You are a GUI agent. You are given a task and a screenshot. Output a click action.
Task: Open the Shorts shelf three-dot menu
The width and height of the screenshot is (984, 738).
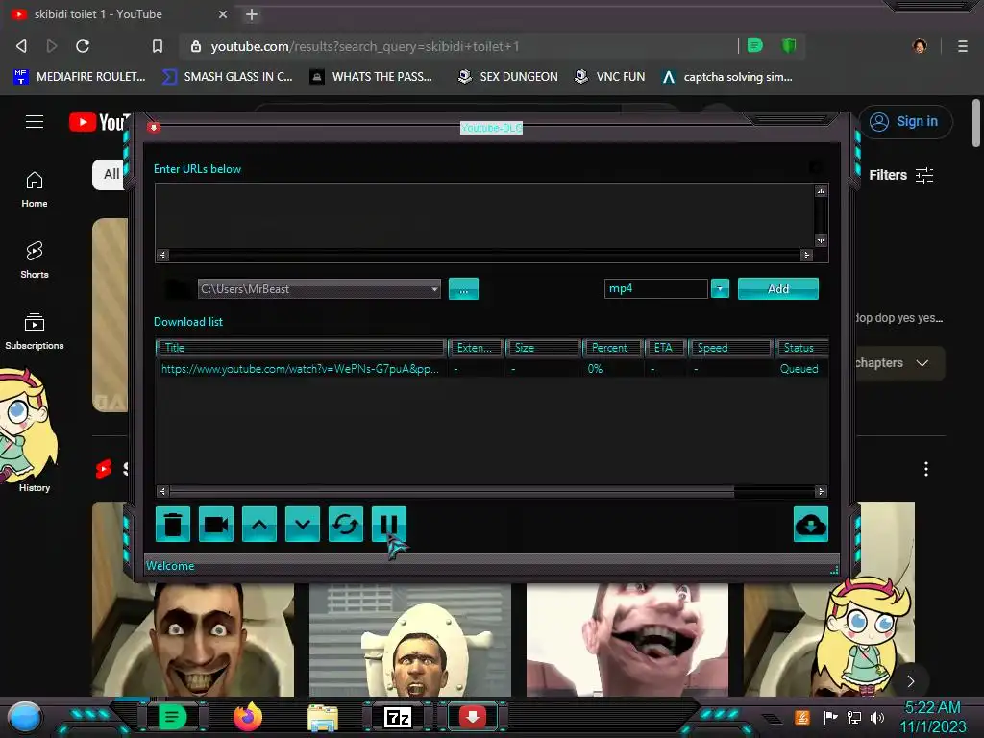(x=926, y=469)
